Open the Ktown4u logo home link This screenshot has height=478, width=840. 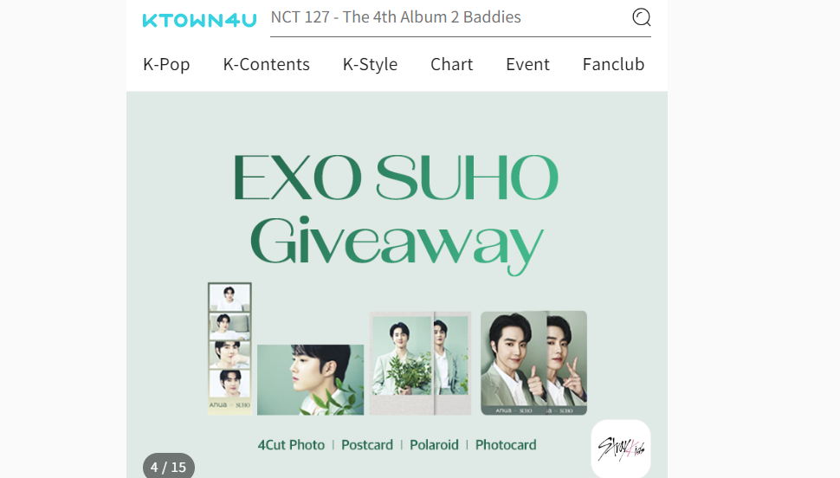199,21
